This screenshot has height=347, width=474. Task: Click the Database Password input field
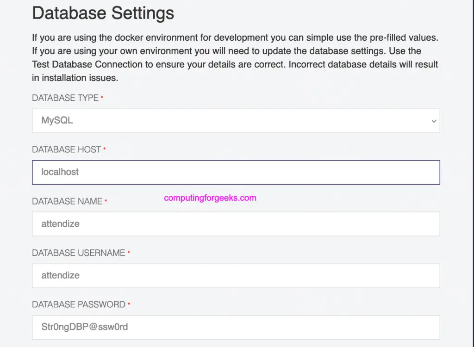pos(236,328)
